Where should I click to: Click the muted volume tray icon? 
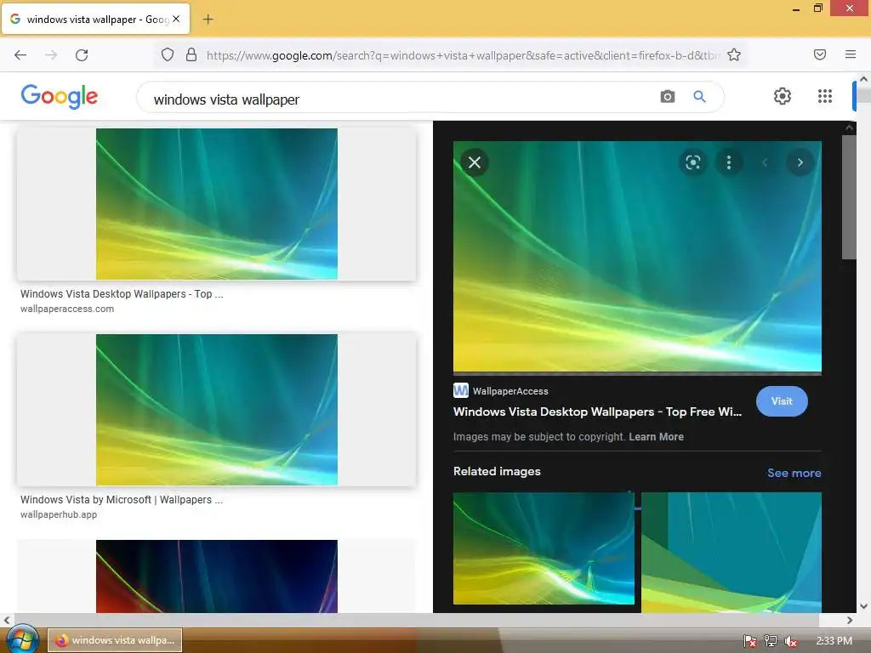tap(791, 641)
